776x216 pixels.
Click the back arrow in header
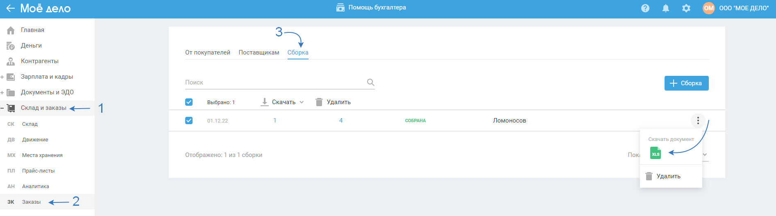click(x=10, y=8)
